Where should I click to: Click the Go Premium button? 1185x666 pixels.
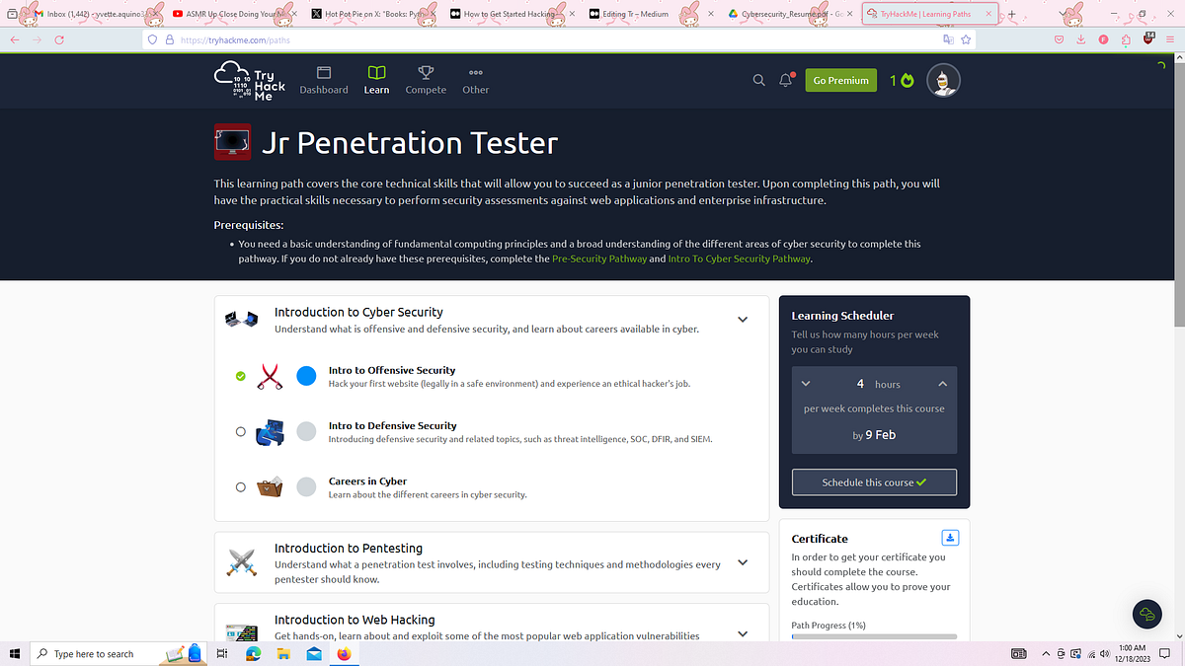click(840, 80)
